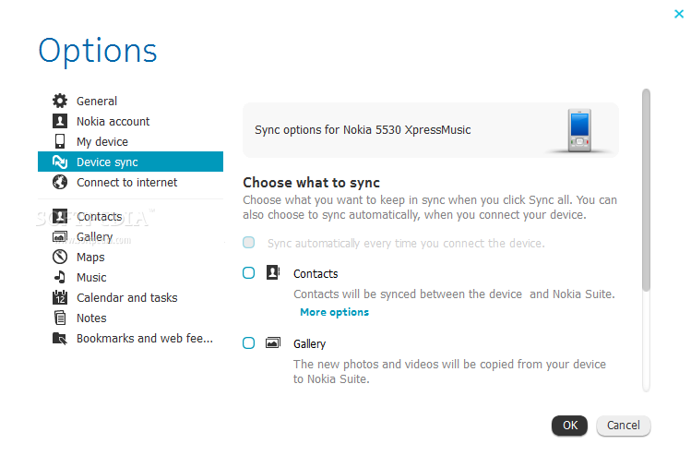Click the Device sync arrows icon

click(60, 162)
